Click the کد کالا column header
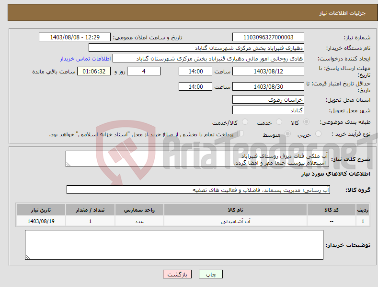The height and width of the screenshot is (287, 378). point(332,210)
